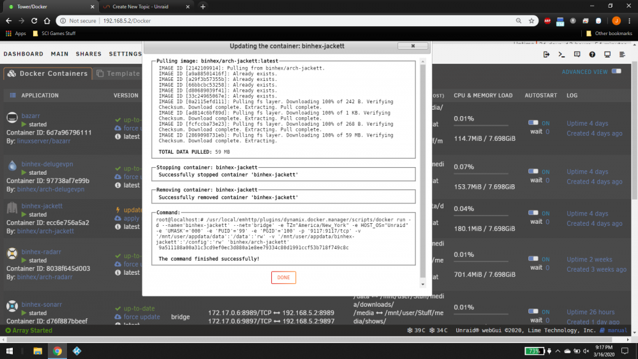Image resolution: width=638 pixels, height=359 pixels.
Task: Open the binhex-jackett container link
Action: pos(42,206)
